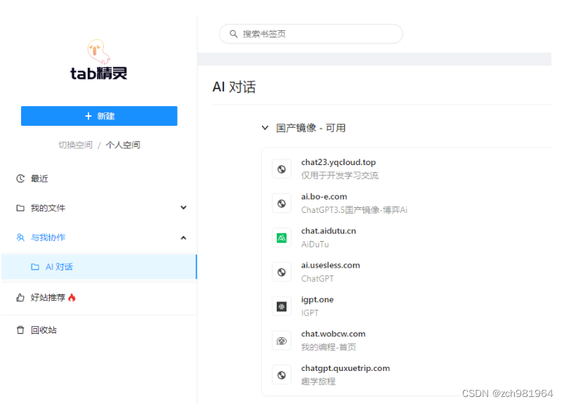Click the globe icon for ai.bo-e.com
The width and height of the screenshot is (564, 404).
click(x=282, y=203)
